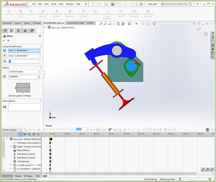Click the Print icon in top toolbar

click(113, 4)
